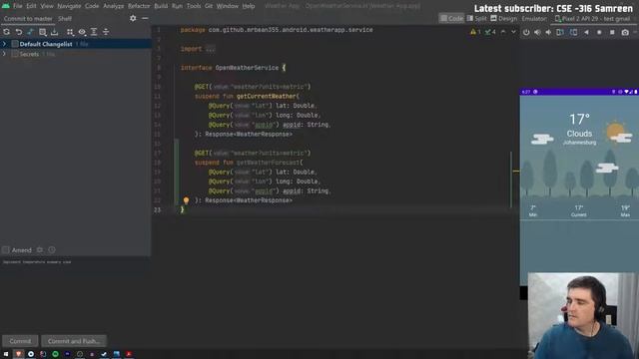Click the yellow intention lightbulb in gutter
The image size is (639, 359).
tap(186, 200)
